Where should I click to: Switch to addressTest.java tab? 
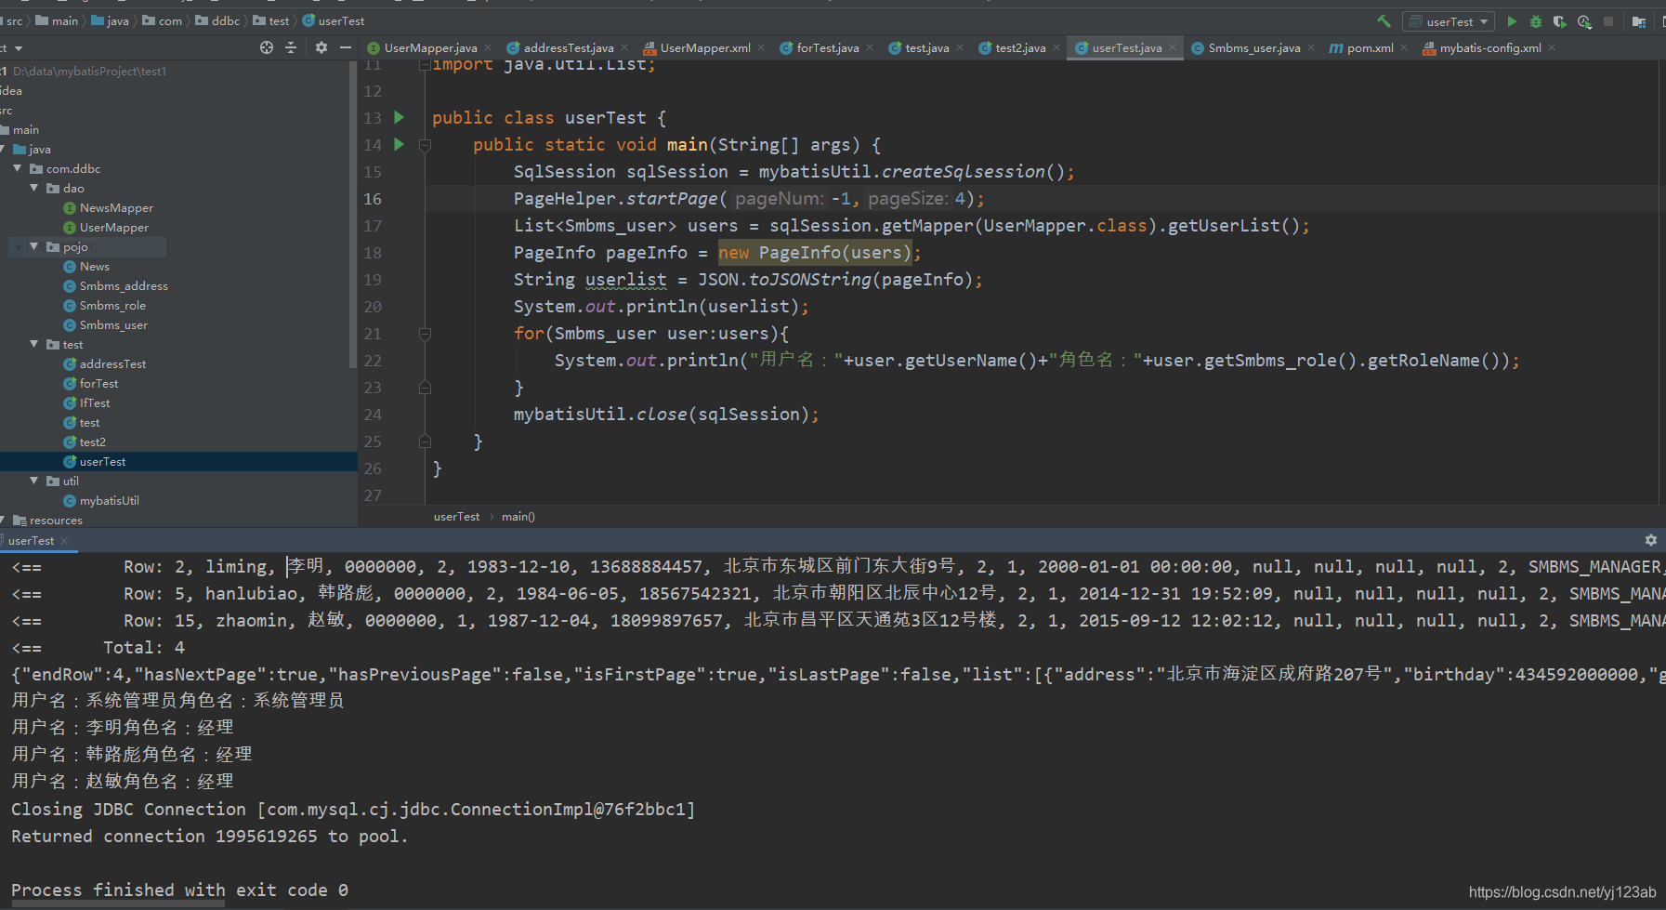tap(568, 47)
